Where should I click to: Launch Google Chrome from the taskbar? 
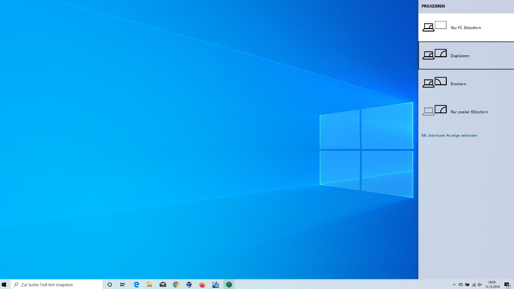[176, 284]
